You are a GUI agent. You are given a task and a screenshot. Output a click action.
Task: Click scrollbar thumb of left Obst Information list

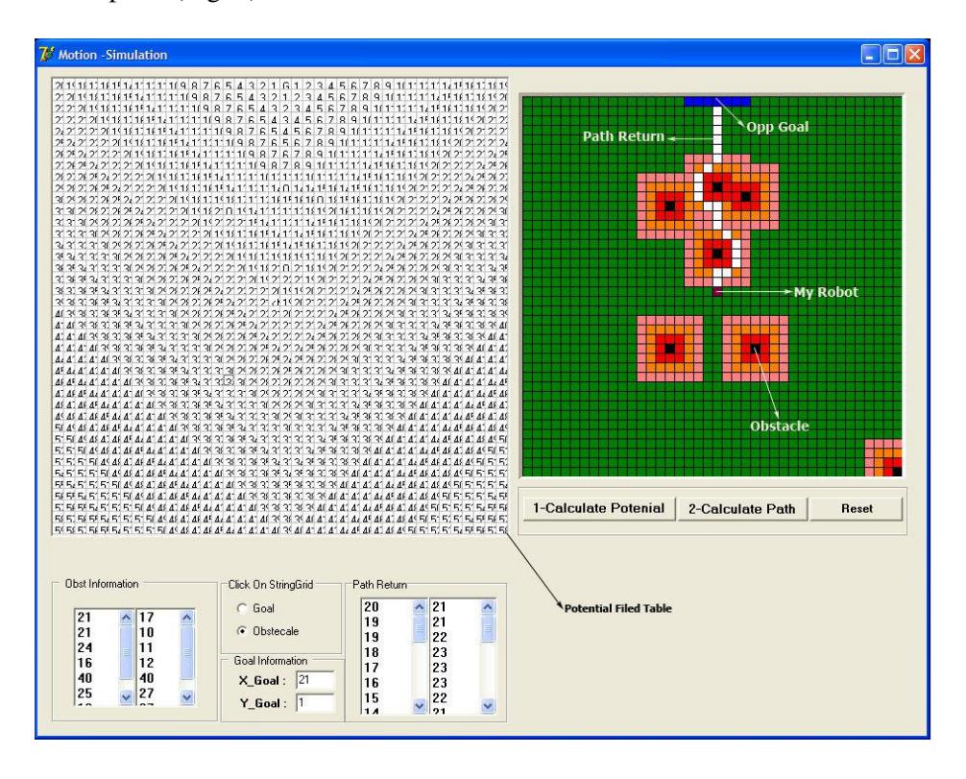pyautogui.click(x=127, y=651)
